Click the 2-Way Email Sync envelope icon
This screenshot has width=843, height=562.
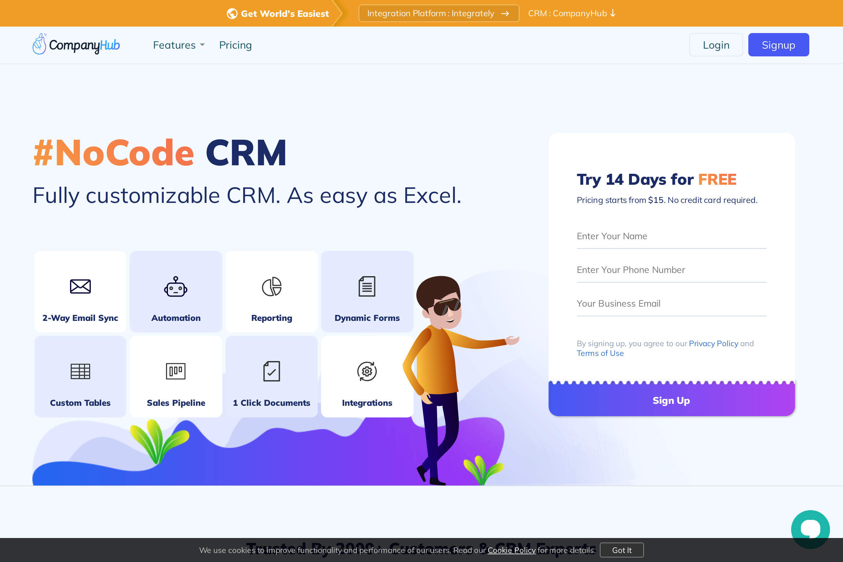coord(80,286)
